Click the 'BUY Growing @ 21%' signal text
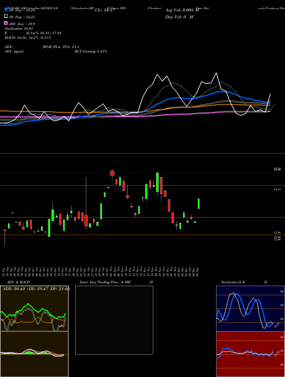285x377 pixels. pos(91,51)
